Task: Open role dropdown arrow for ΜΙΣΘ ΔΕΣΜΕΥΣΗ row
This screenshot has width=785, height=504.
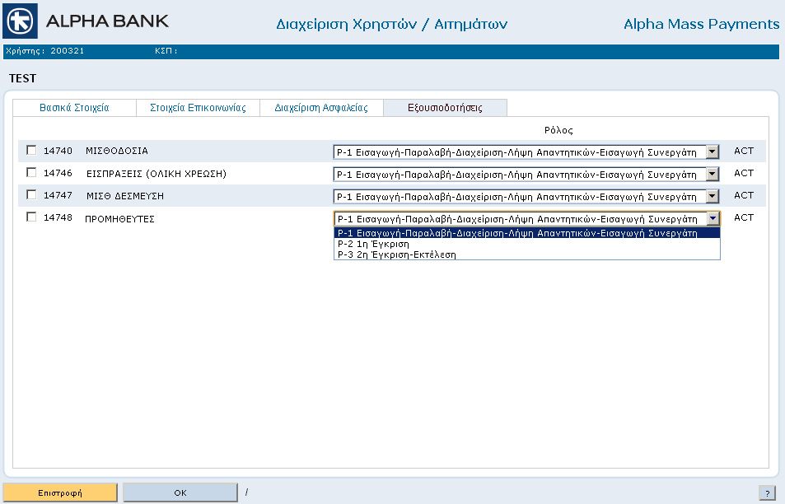Action: pyautogui.click(x=713, y=196)
